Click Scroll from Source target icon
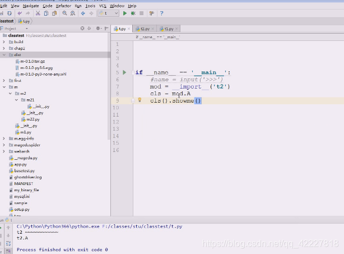Image resolution: width=344 pixels, height=254 pixels. pos(82,29)
